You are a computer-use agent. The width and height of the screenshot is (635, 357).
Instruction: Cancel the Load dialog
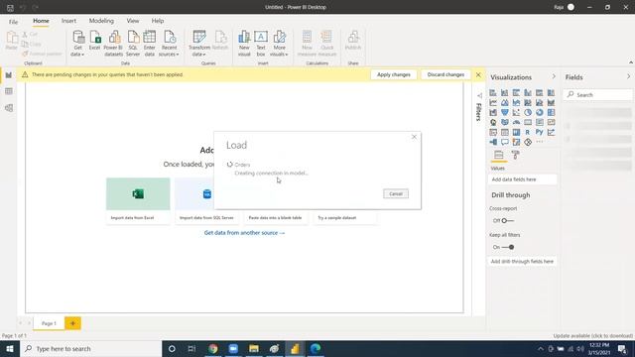tap(396, 194)
